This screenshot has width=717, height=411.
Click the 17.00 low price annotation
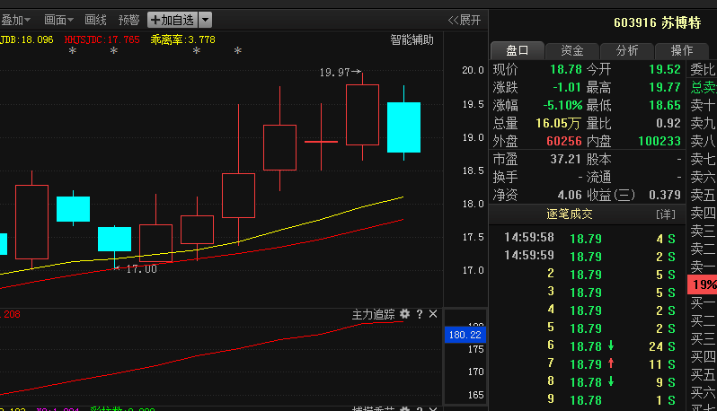click(141, 269)
